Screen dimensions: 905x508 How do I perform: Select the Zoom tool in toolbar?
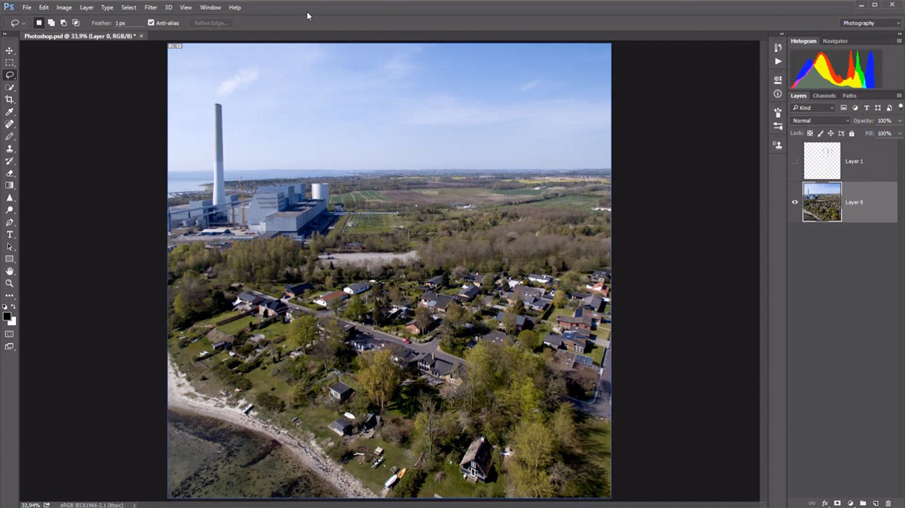pos(10,284)
